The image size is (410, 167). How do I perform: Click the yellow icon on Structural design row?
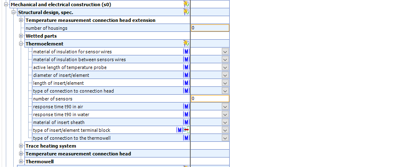click(187, 12)
